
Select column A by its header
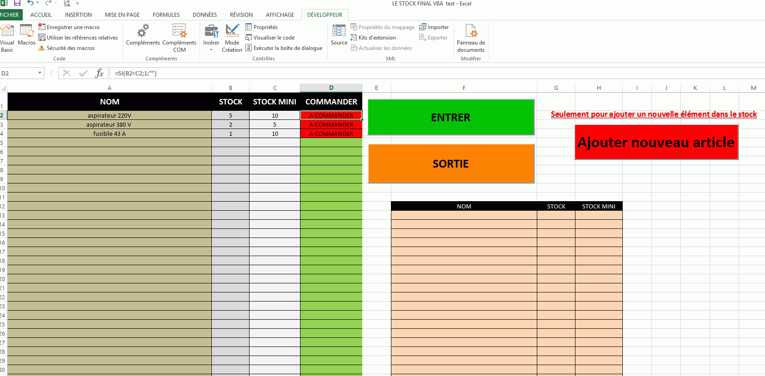tap(110, 88)
